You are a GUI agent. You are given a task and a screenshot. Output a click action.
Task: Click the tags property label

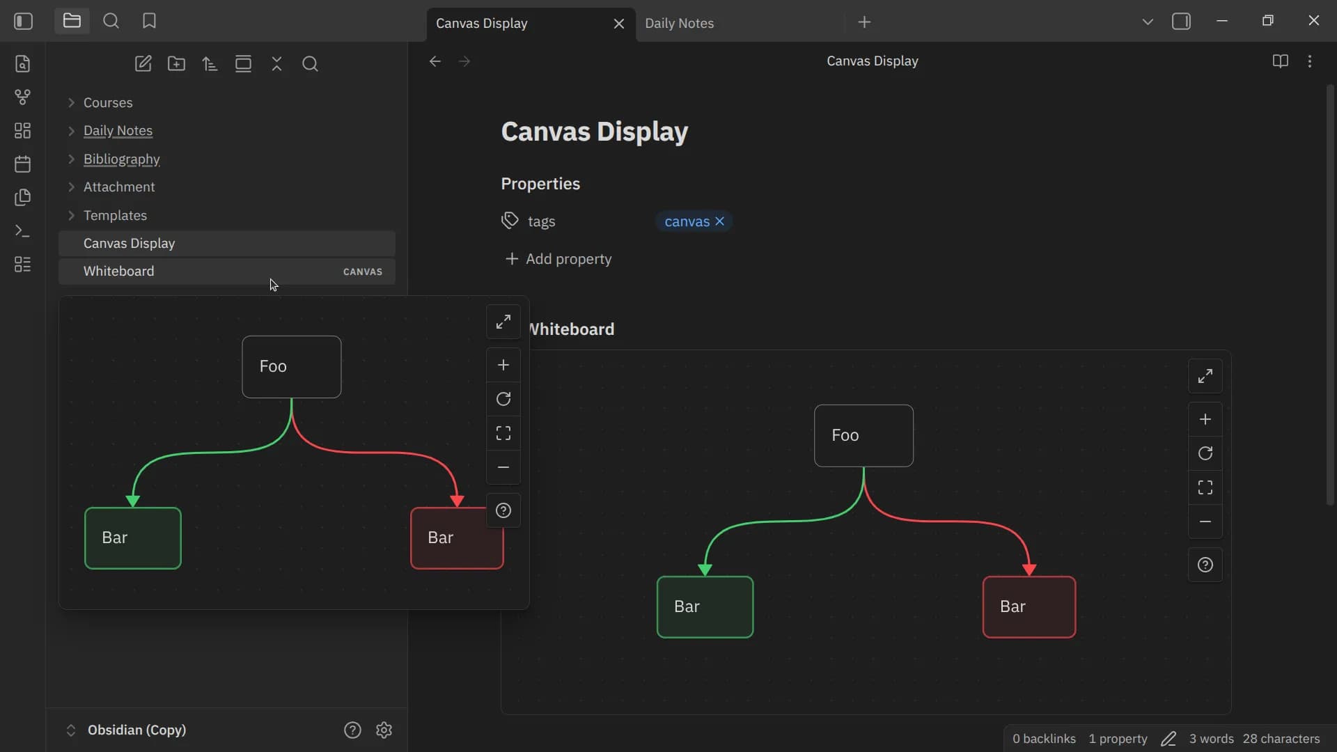tap(541, 221)
